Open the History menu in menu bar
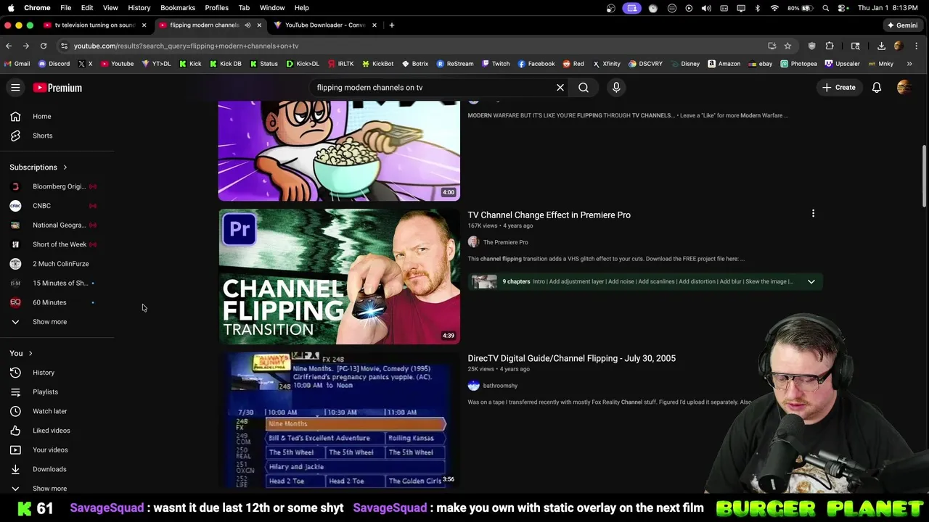This screenshot has height=522, width=929. pyautogui.click(x=139, y=7)
